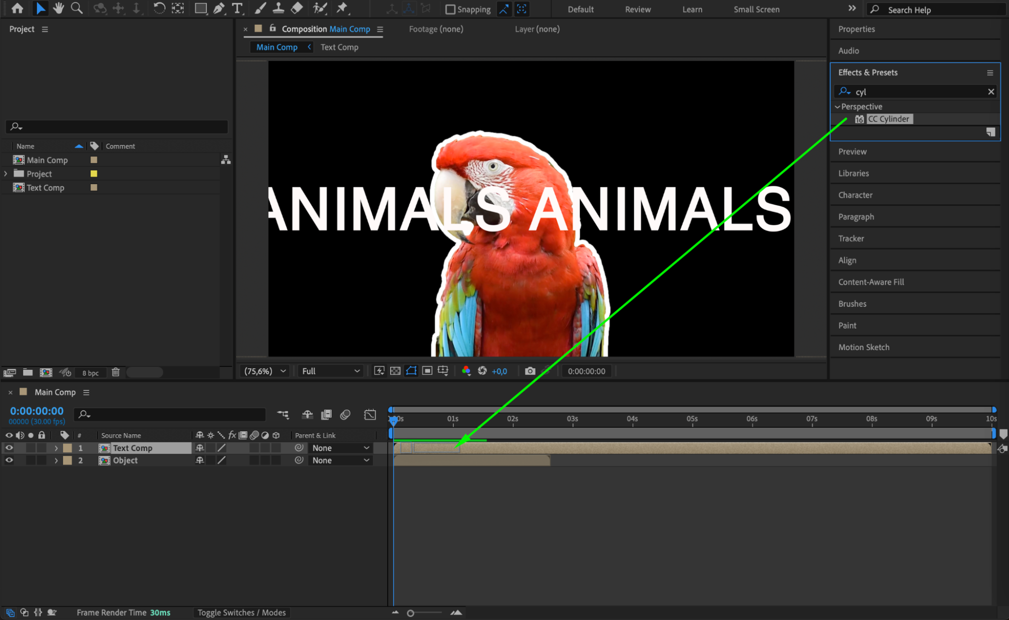The height and width of the screenshot is (620, 1009).
Task: Switch to the Review workspace
Action: click(638, 10)
